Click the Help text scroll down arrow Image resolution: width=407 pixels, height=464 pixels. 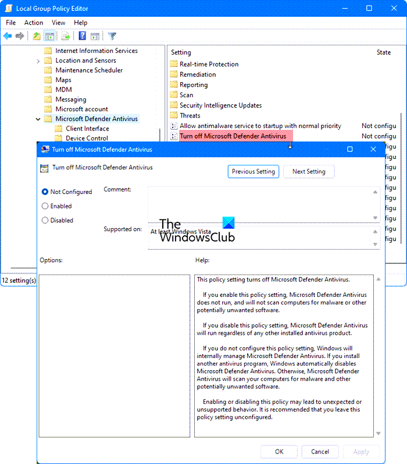coord(379,433)
